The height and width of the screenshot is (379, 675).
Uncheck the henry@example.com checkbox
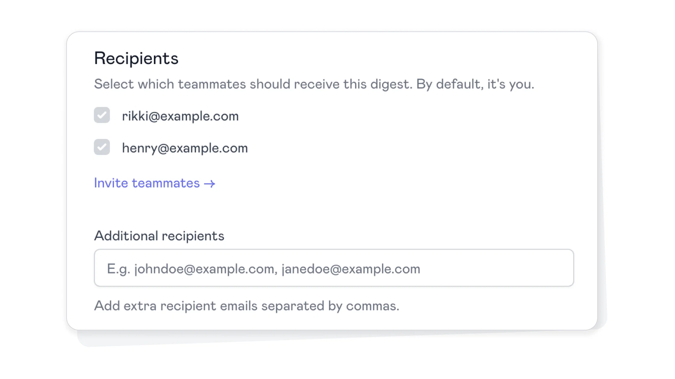[102, 147]
